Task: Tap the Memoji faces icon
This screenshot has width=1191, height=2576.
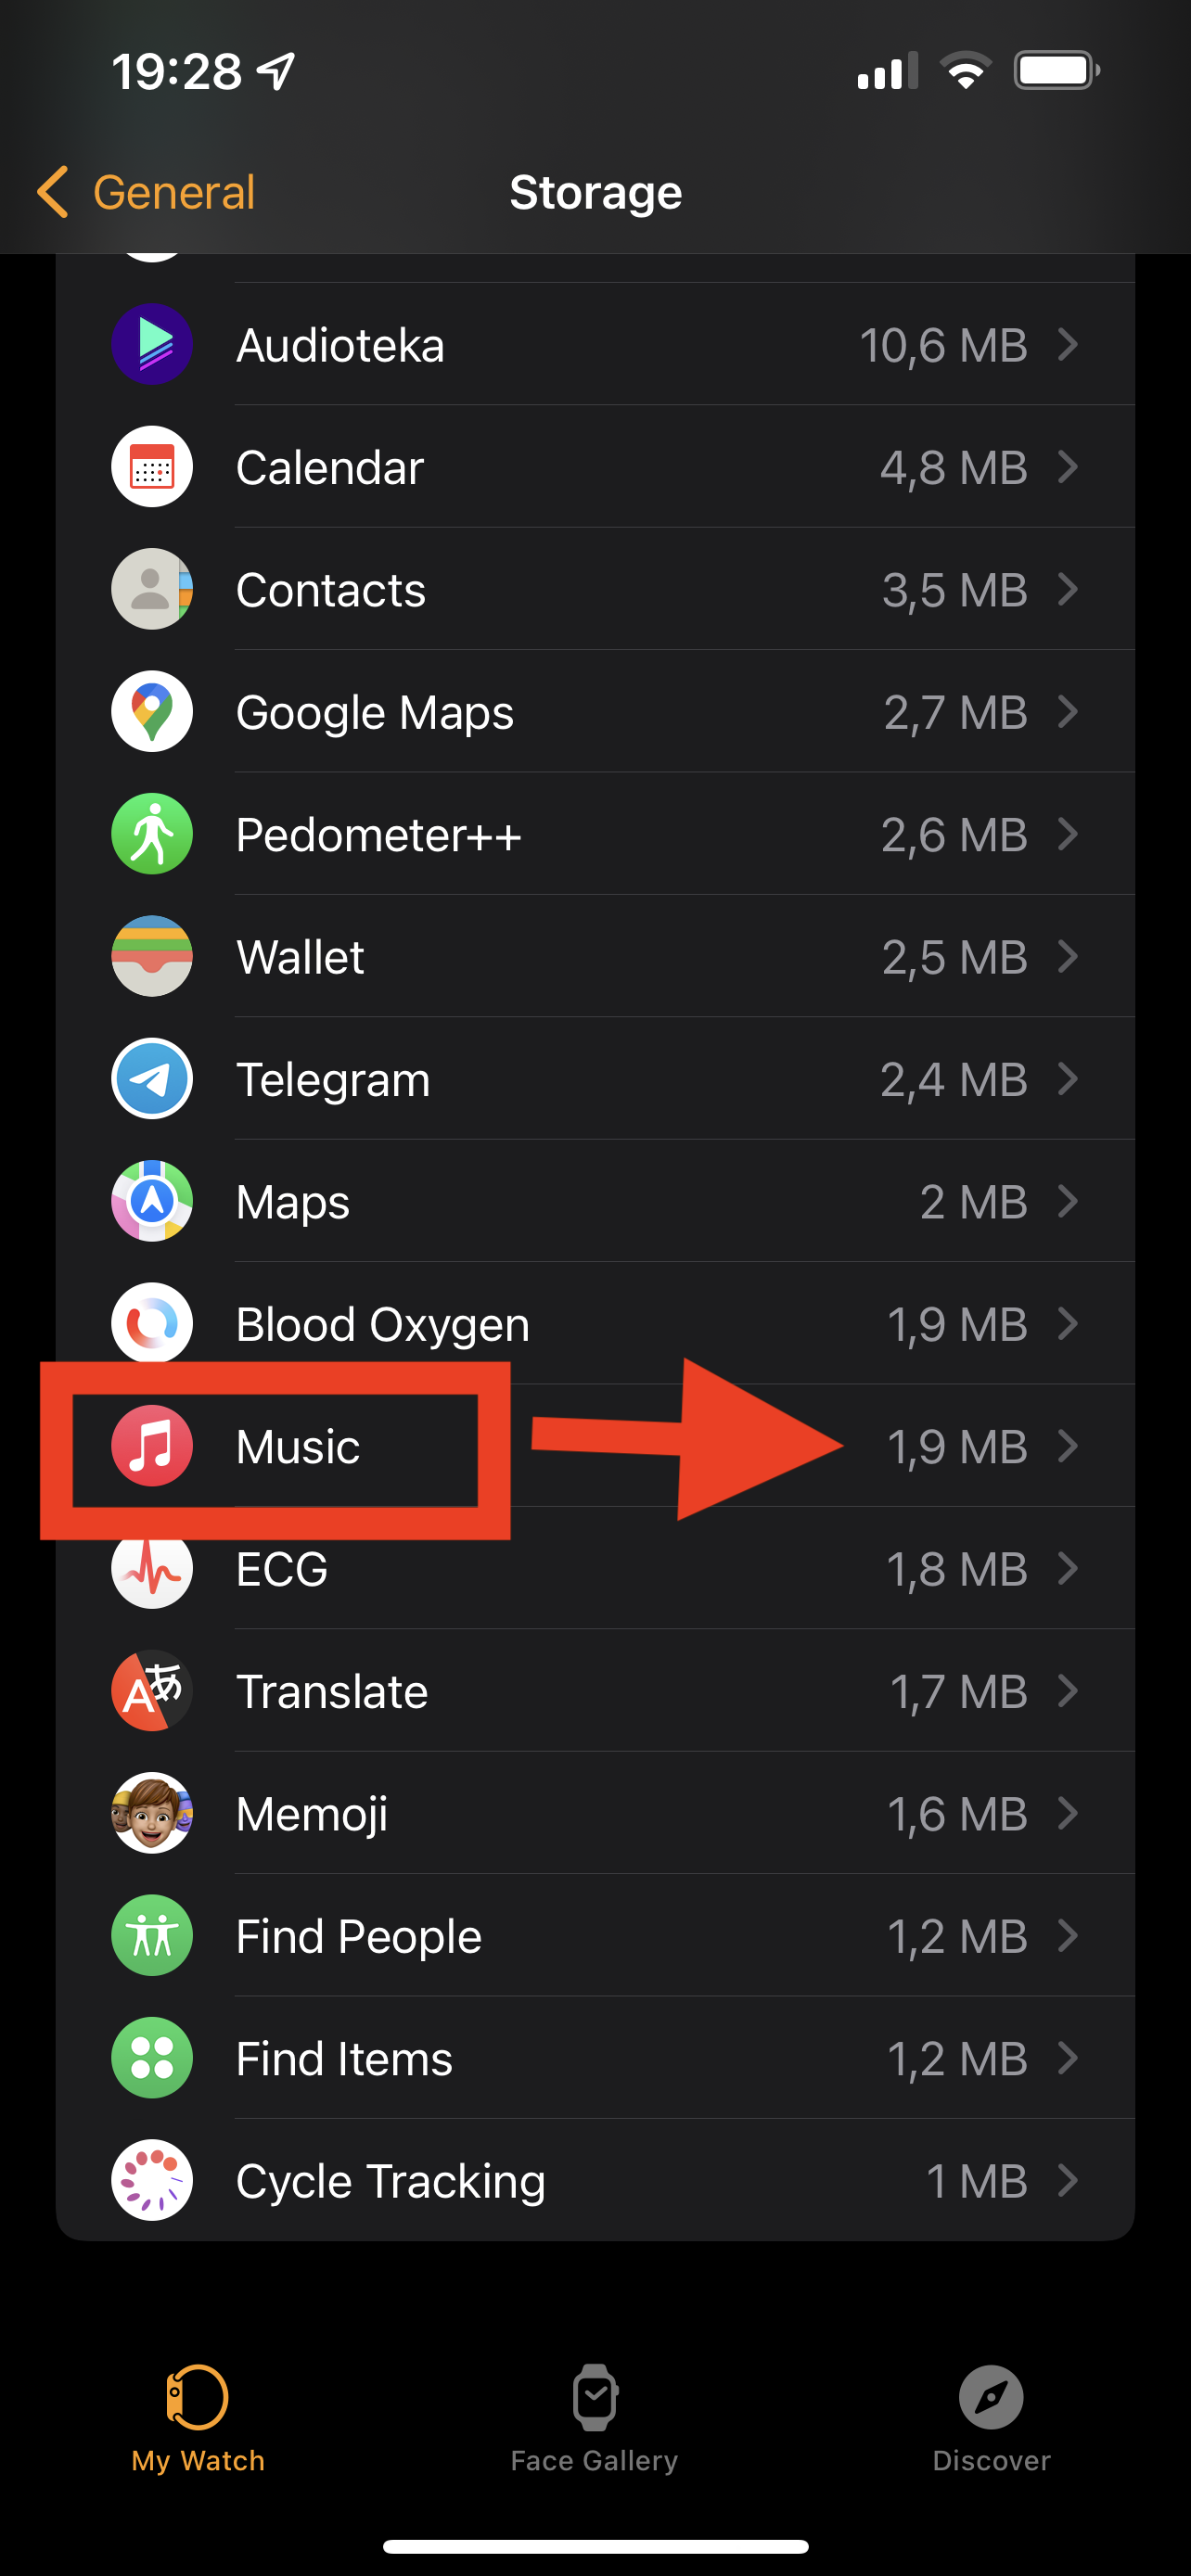Action: point(152,1813)
